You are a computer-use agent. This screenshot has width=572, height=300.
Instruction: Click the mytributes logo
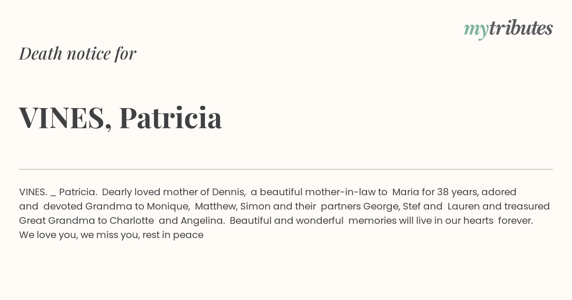pos(508,29)
